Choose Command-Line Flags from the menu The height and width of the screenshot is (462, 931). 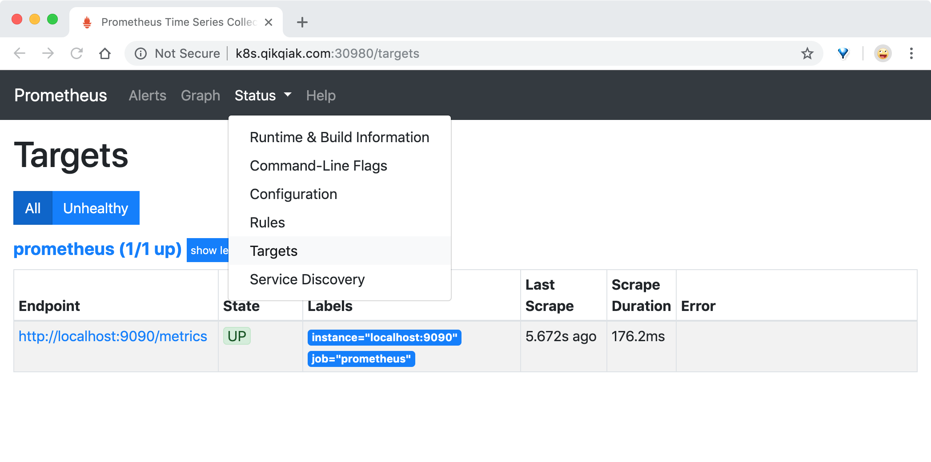click(x=340, y=166)
